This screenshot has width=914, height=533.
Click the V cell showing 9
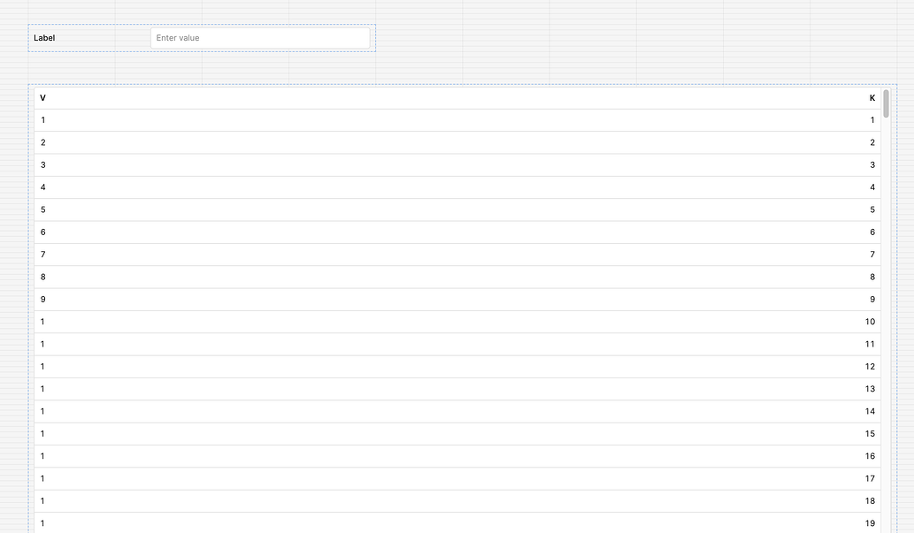[43, 300]
